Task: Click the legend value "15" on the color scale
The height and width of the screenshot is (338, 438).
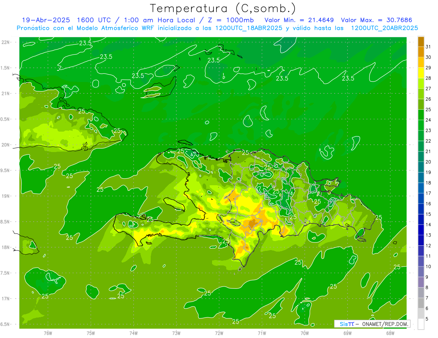Action: click(x=428, y=214)
